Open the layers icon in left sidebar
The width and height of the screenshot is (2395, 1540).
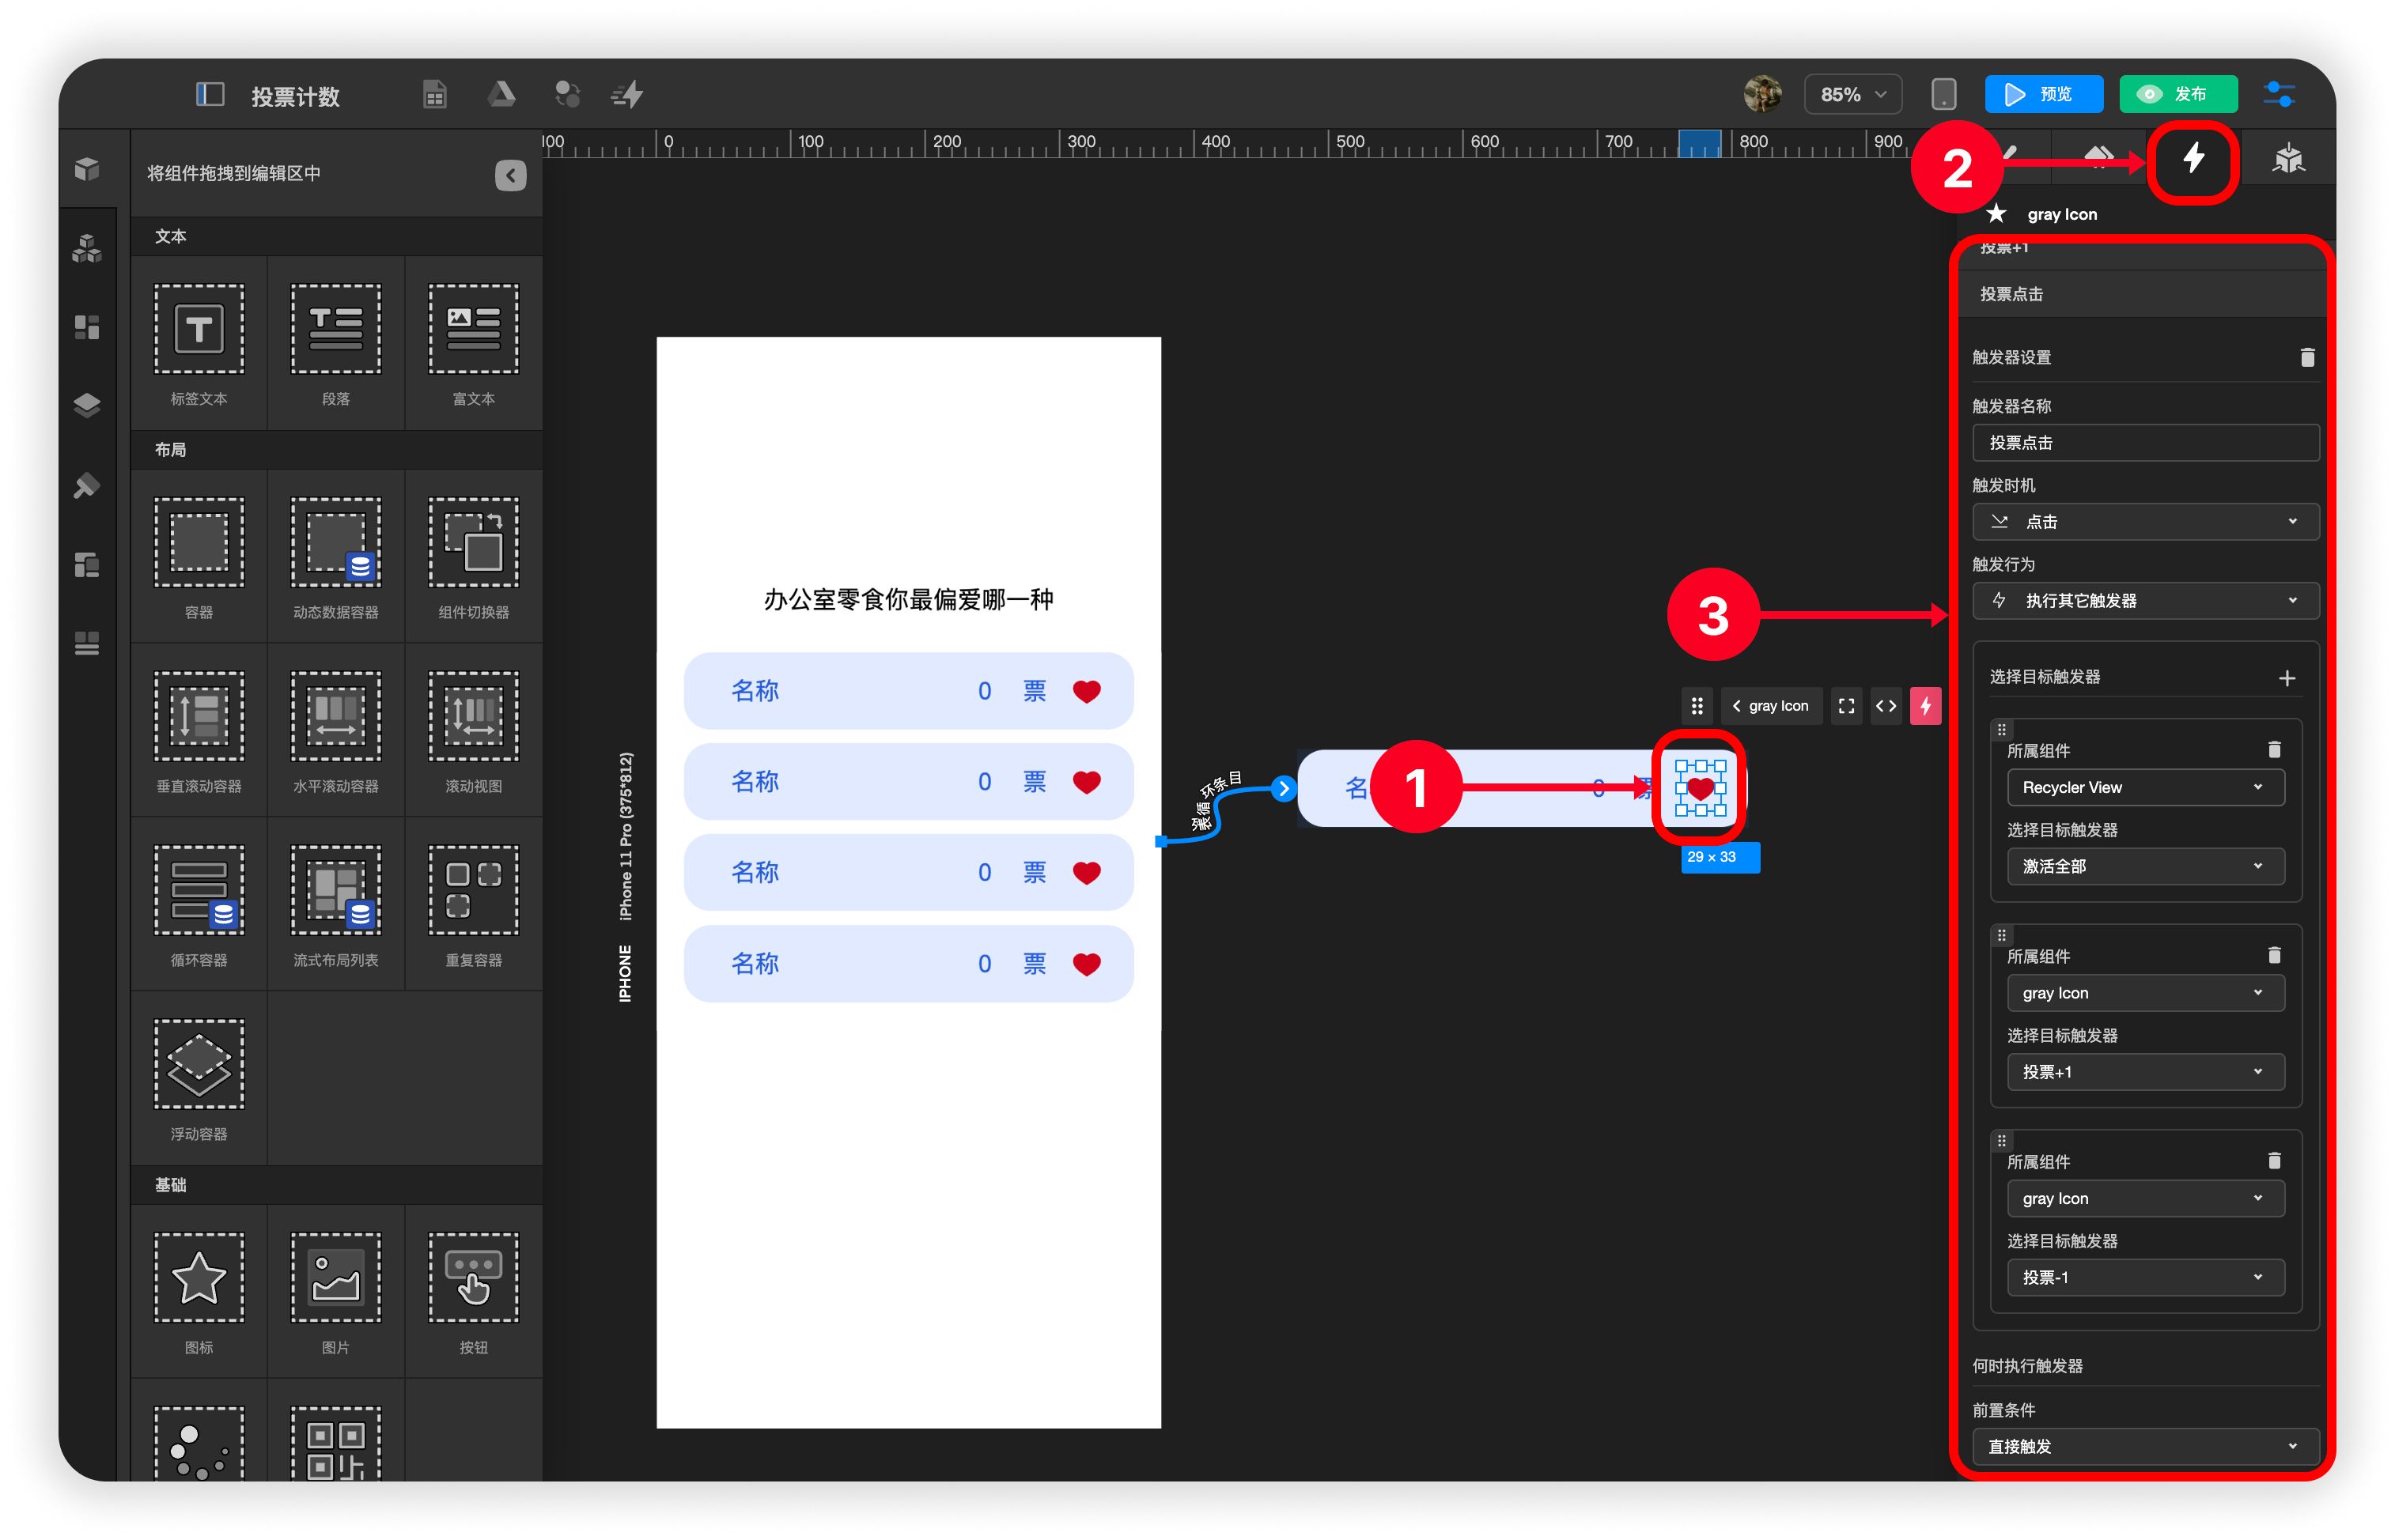pos(87,405)
